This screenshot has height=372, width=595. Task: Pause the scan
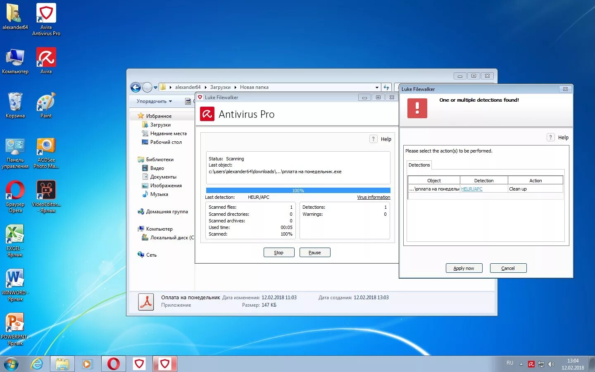pyautogui.click(x=315, y=253)
